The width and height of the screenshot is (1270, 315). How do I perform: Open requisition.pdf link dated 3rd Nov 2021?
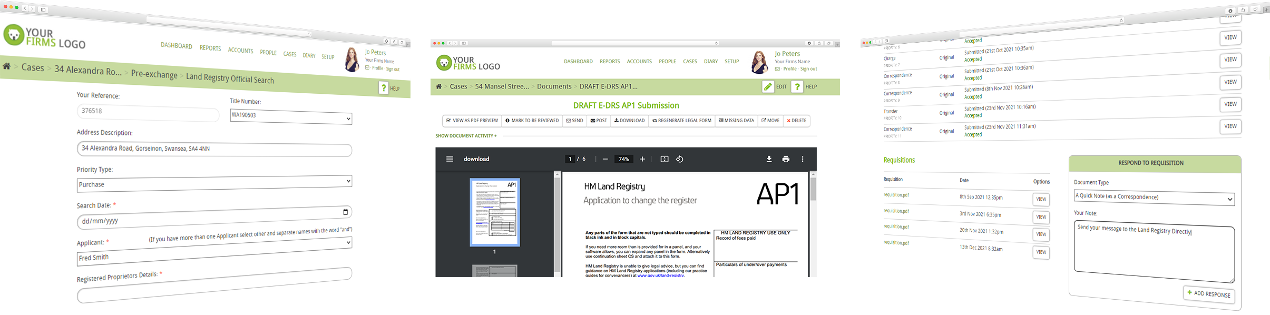[896, 211]
